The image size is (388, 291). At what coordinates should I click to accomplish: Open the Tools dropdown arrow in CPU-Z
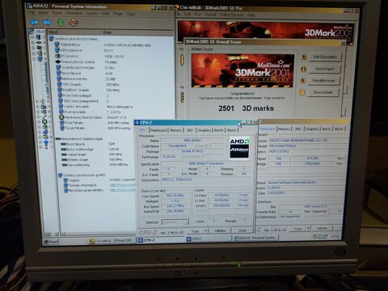point(205,231)
